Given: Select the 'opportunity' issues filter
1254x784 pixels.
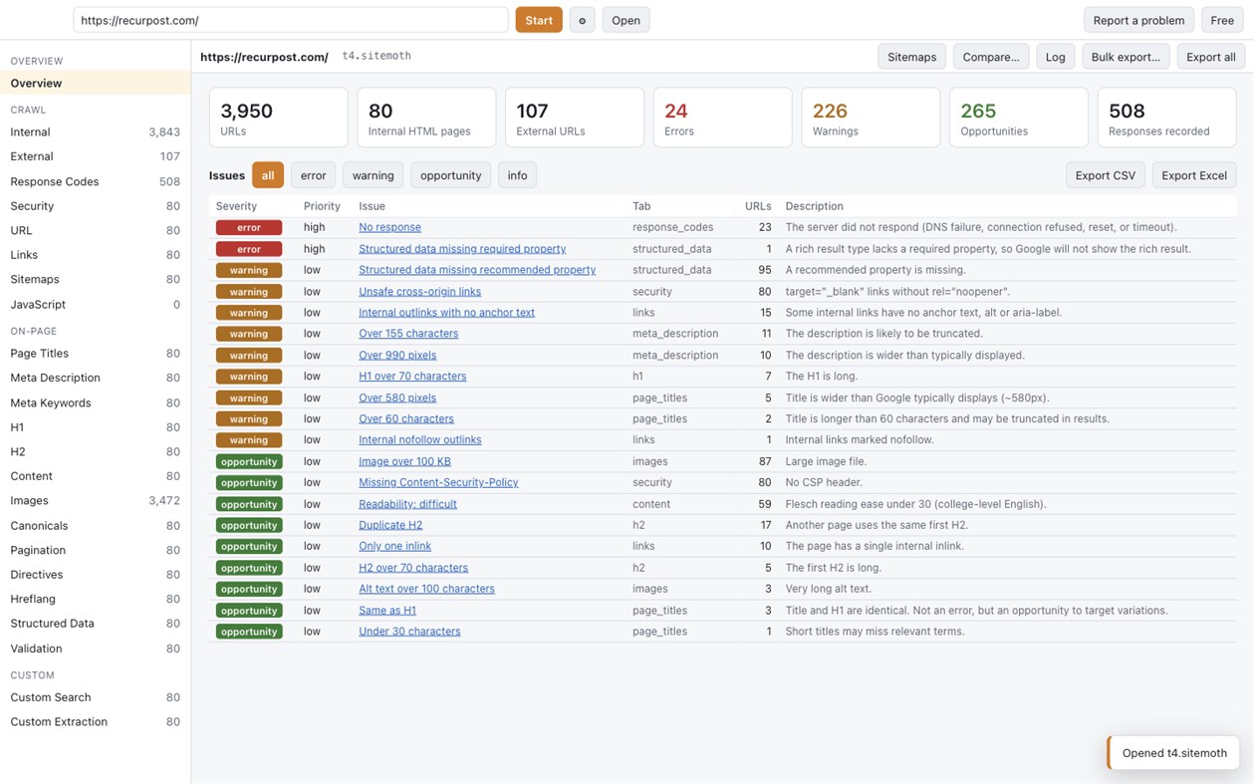Looking at the screenshot, I should pos(450,175).
